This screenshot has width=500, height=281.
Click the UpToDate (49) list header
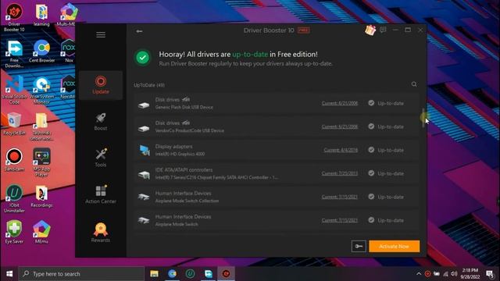click(x=149, y=85)
